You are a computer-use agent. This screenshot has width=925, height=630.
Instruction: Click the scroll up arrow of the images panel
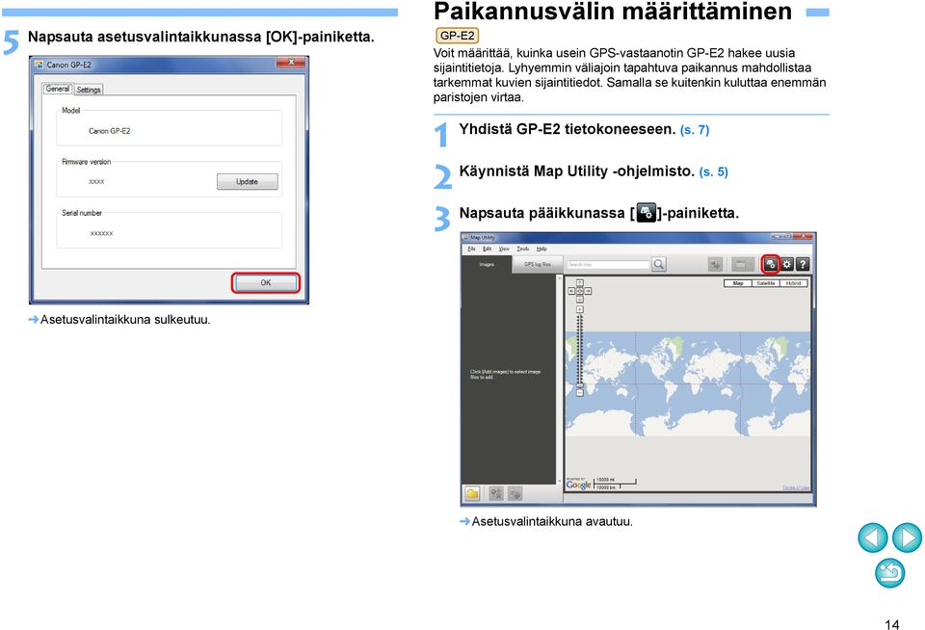click(x=559, y=277)
